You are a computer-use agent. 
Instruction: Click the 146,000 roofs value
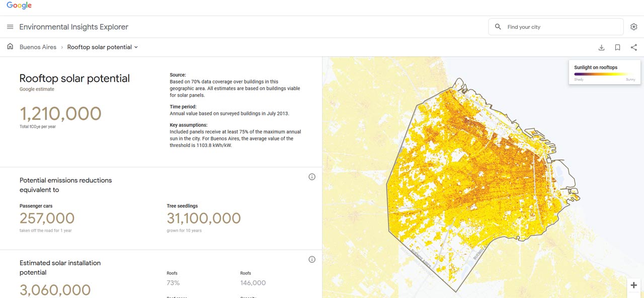[253, 283]
